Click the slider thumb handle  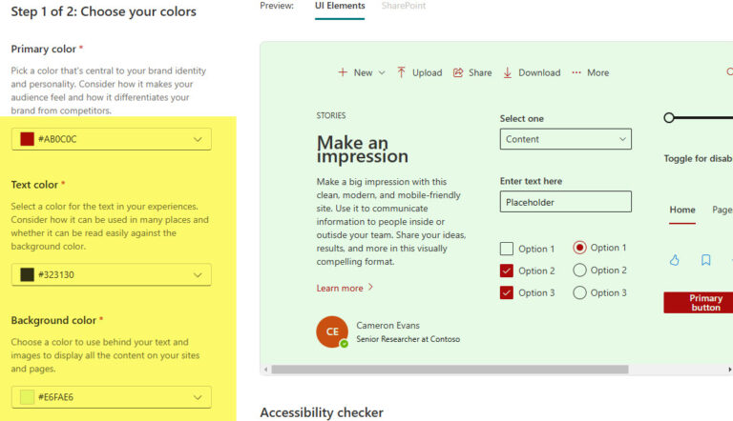[669, 117]
